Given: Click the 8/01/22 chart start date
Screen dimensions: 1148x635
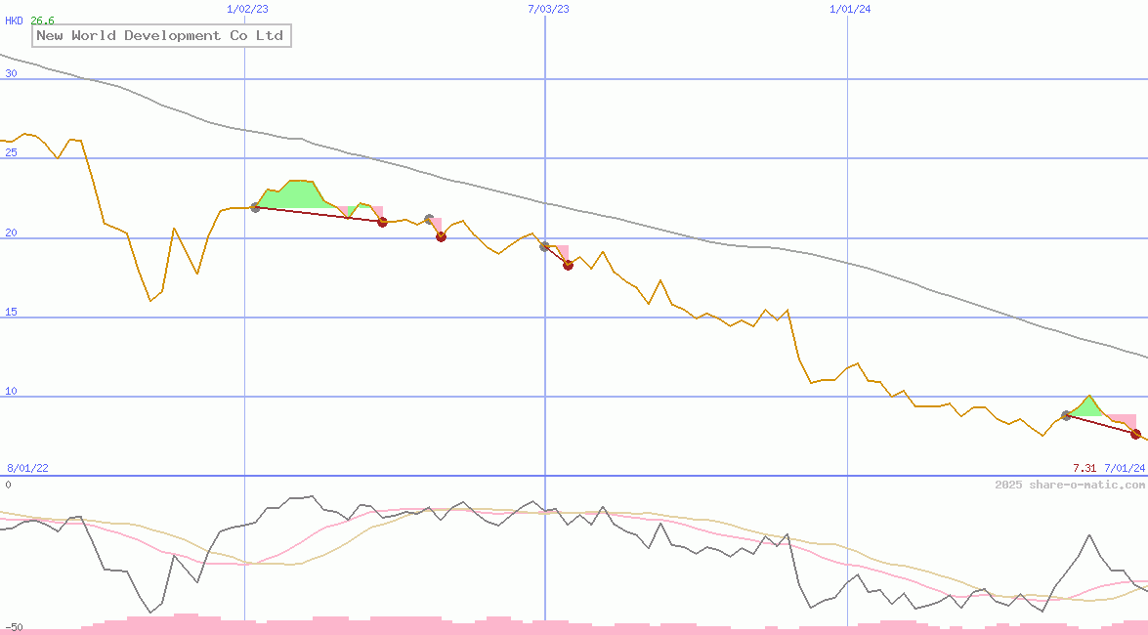Looking at the screenshot, I should pyautogui.click(x=27, y=468).
